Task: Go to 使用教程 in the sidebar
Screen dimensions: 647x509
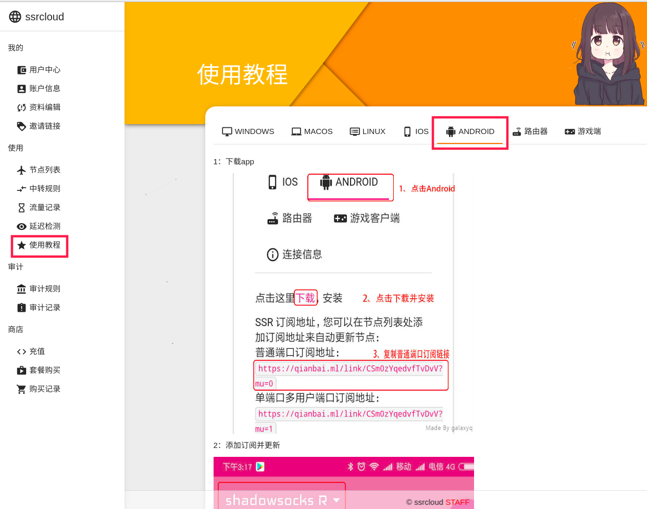Action: (44, 245)
